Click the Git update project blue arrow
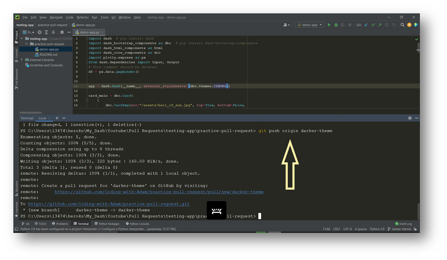 click(x=367, y=25)
